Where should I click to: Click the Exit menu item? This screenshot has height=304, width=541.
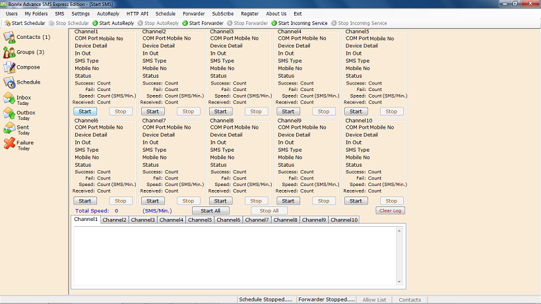[x=298, y=14]
